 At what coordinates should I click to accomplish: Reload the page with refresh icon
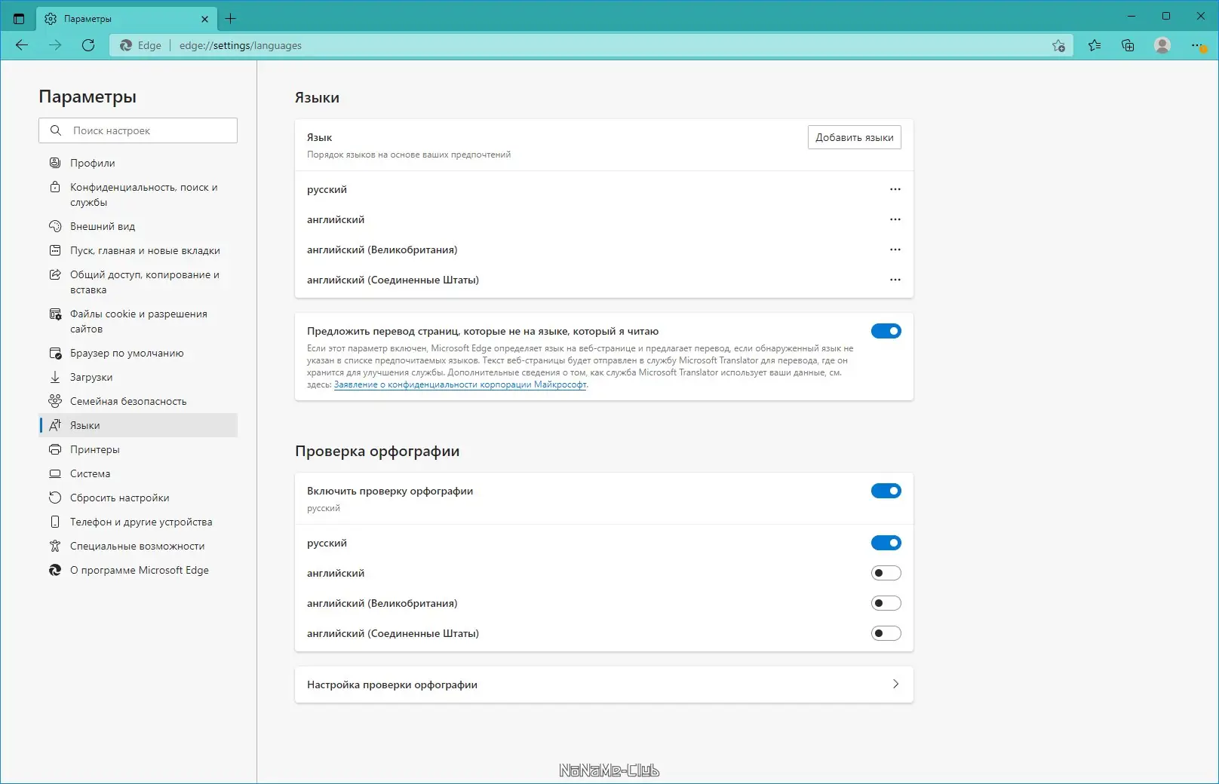88,45
